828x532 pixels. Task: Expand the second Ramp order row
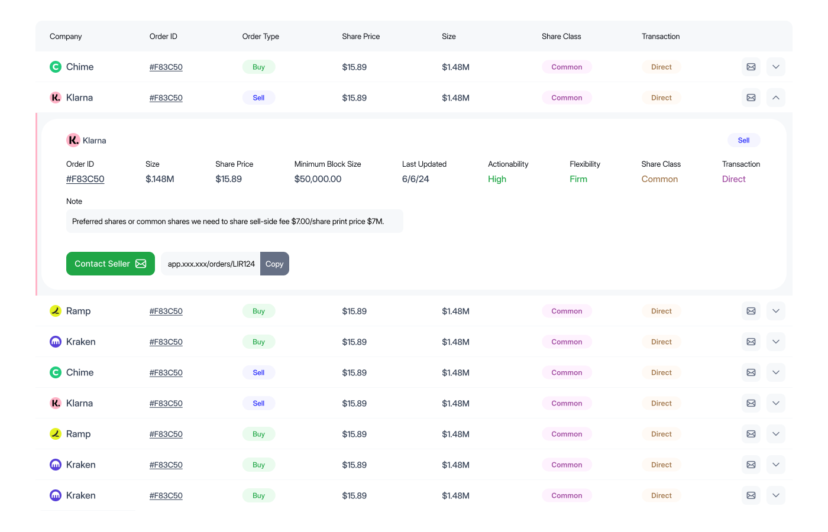776,434
